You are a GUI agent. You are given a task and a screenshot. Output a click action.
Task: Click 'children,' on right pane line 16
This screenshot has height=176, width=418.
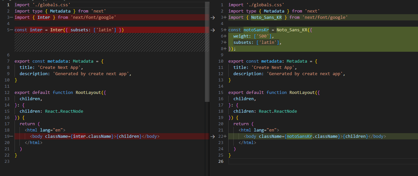245,99
